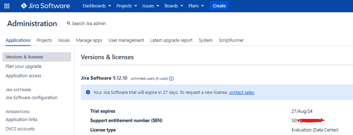353x135 pixels.
Task: Select the Applications admin tab
Action: [18, 40]
